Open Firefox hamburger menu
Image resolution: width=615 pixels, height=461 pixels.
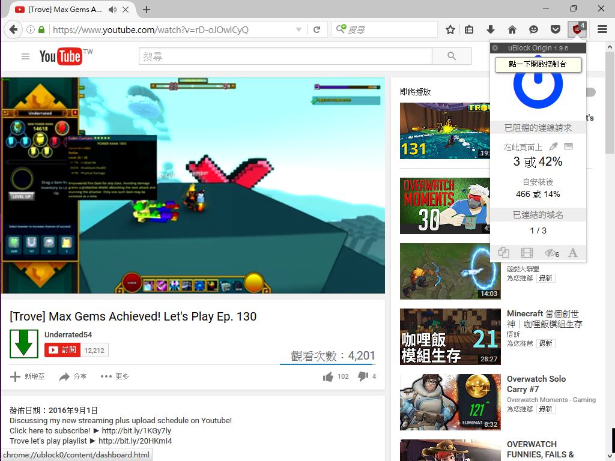point(602,29)
